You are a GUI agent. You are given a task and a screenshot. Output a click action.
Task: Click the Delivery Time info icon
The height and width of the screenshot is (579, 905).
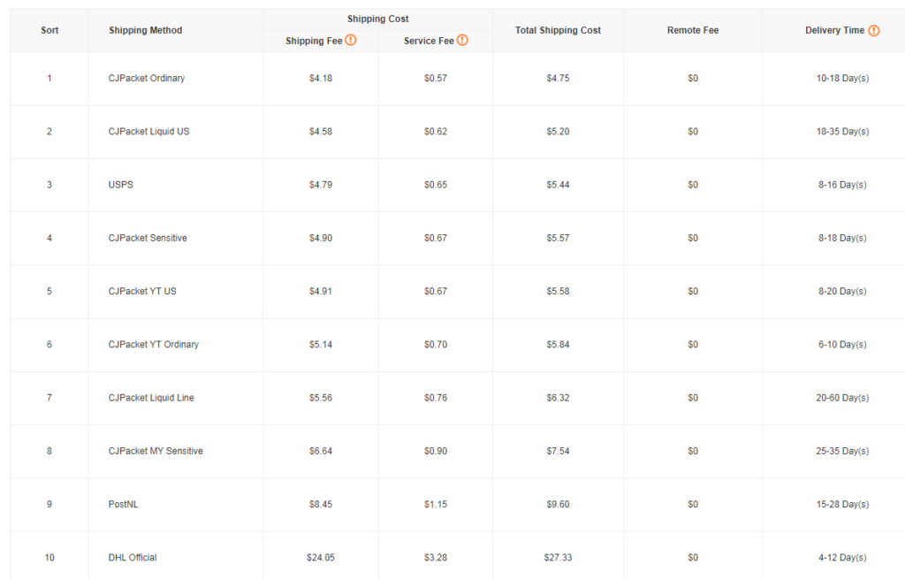874,31
